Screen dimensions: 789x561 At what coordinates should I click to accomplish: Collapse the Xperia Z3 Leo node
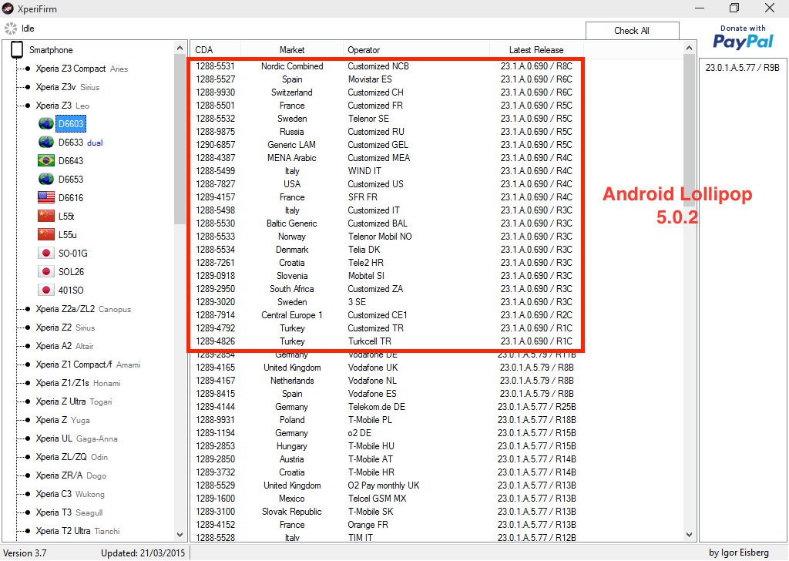pos(27,106)
